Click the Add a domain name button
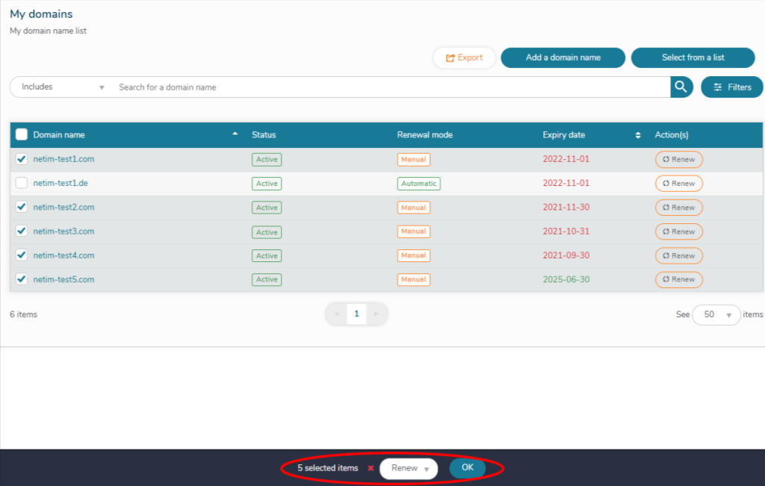The height and width of the screenshot is (486, 765). tap(563, 57)
